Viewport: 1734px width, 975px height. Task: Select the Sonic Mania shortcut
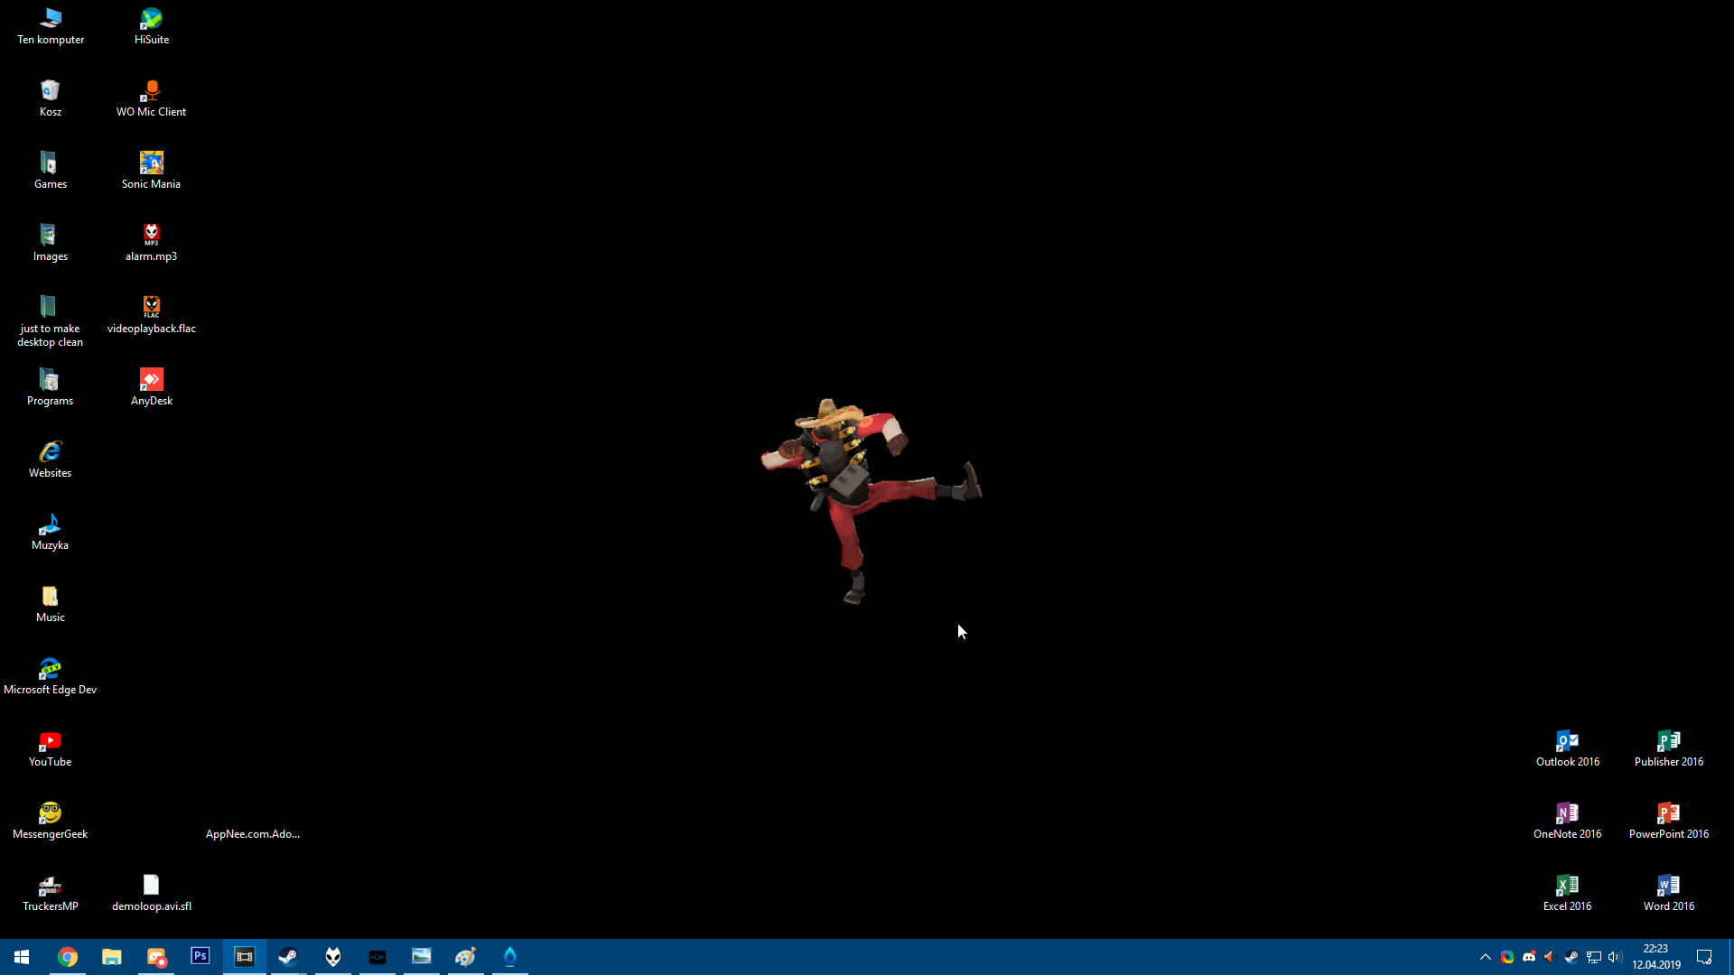[152, 170]
